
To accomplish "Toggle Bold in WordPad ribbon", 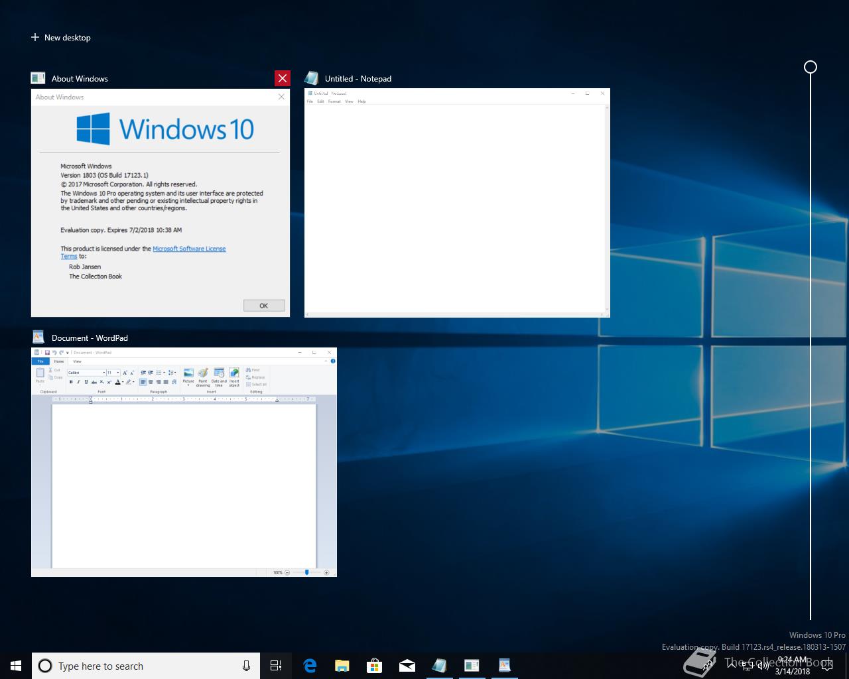I will (x=71, y=382).
